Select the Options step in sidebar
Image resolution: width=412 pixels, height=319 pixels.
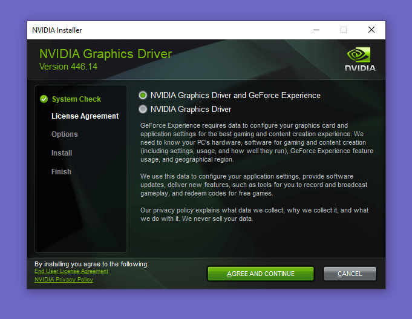tap(65, 134)
